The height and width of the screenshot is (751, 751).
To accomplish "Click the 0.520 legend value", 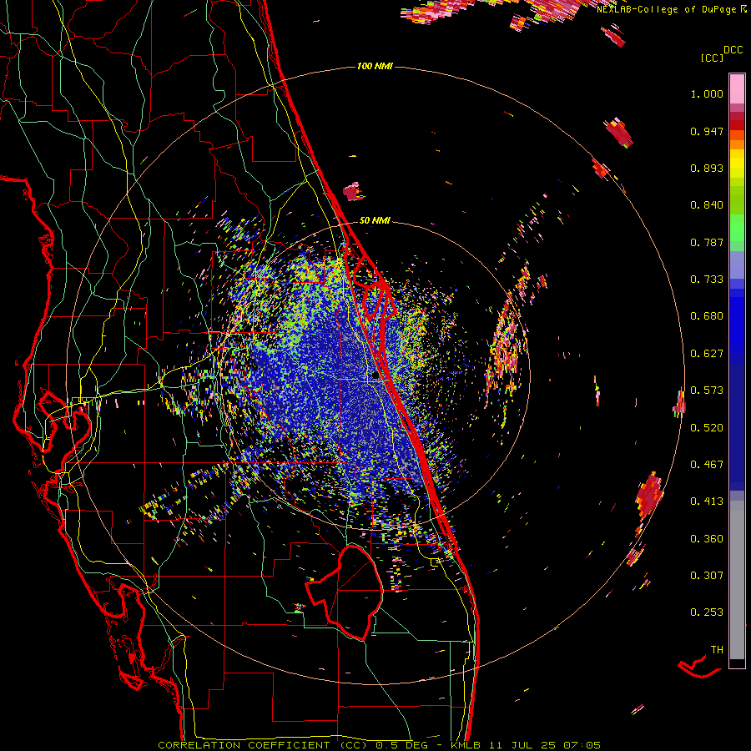I will pyautogui.click(x=707, y=428).
